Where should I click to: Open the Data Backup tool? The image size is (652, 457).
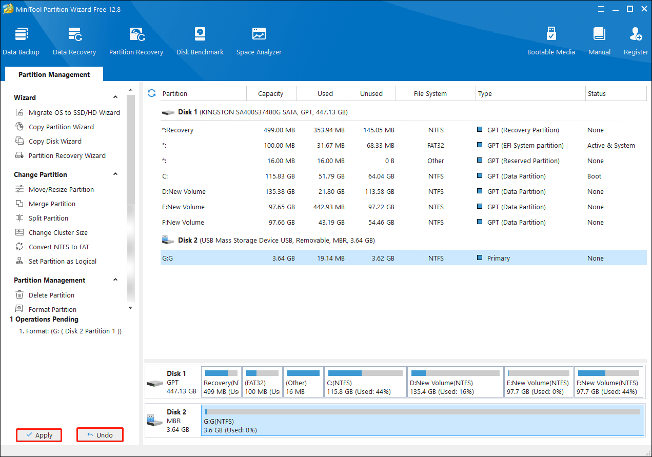tap(21, 41)
